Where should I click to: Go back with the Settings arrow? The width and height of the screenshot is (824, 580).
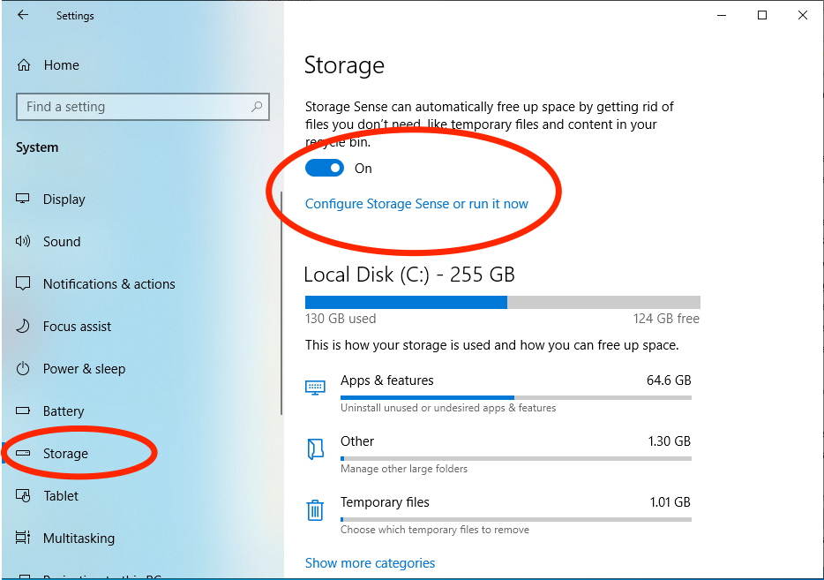coord(23,15)
